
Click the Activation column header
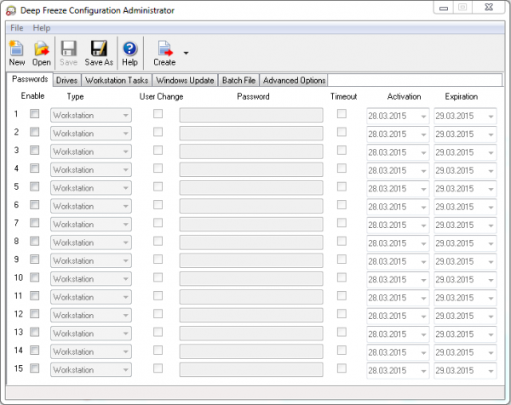tap(404, 97)
